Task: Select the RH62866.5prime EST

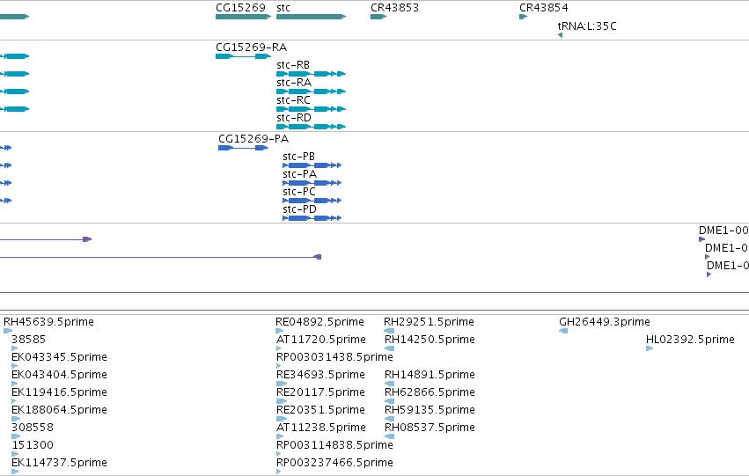Action: point(430,392)
